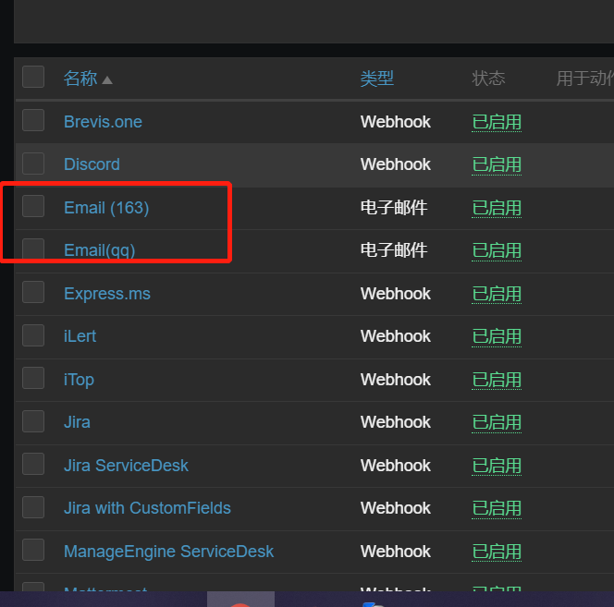
Task: Check the ManageEngine ServiceDesk row checkbox
Action: coord(33,550)
